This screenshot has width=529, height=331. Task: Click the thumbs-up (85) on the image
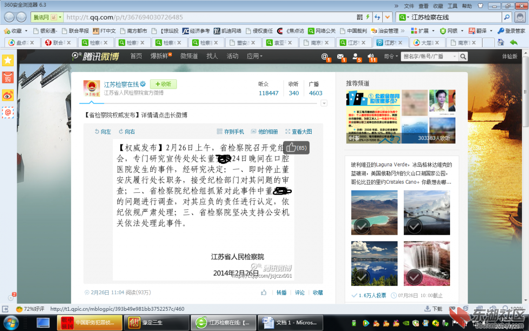(296, 148)
